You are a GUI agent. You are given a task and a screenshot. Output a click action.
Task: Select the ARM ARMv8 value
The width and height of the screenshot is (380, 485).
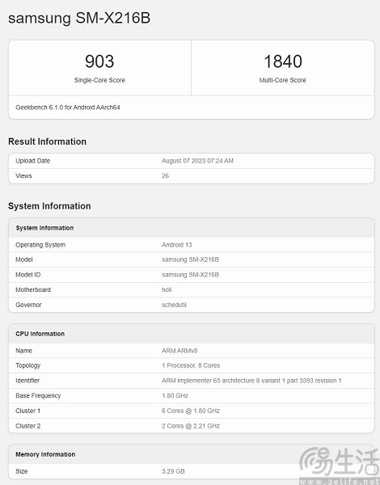[179, 351]
